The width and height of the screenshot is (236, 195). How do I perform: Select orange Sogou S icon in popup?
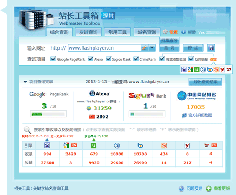pyautogui.click(x=216, y=69)
